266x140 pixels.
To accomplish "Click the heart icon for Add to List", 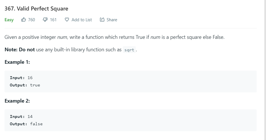I will (67, 20).
